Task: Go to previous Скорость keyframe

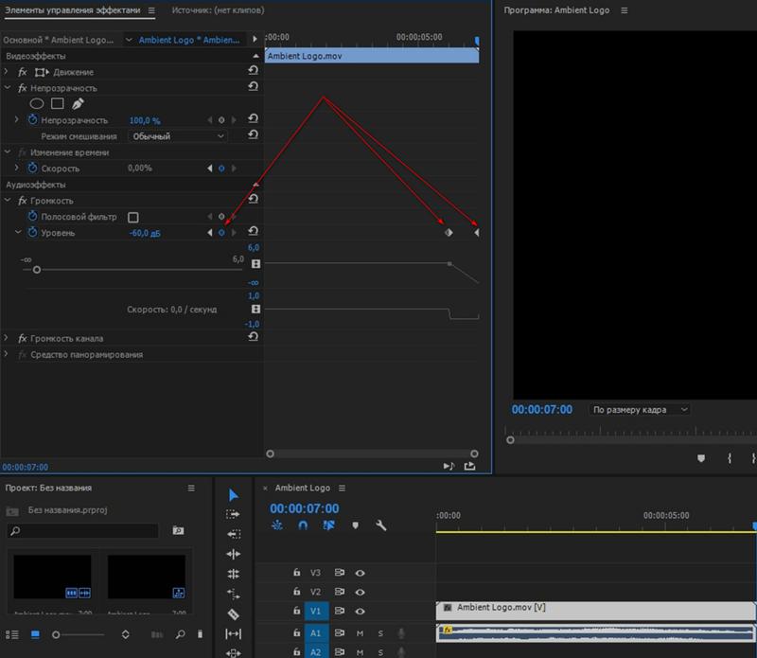Action: pyautogui.click(x=210, y=169)
